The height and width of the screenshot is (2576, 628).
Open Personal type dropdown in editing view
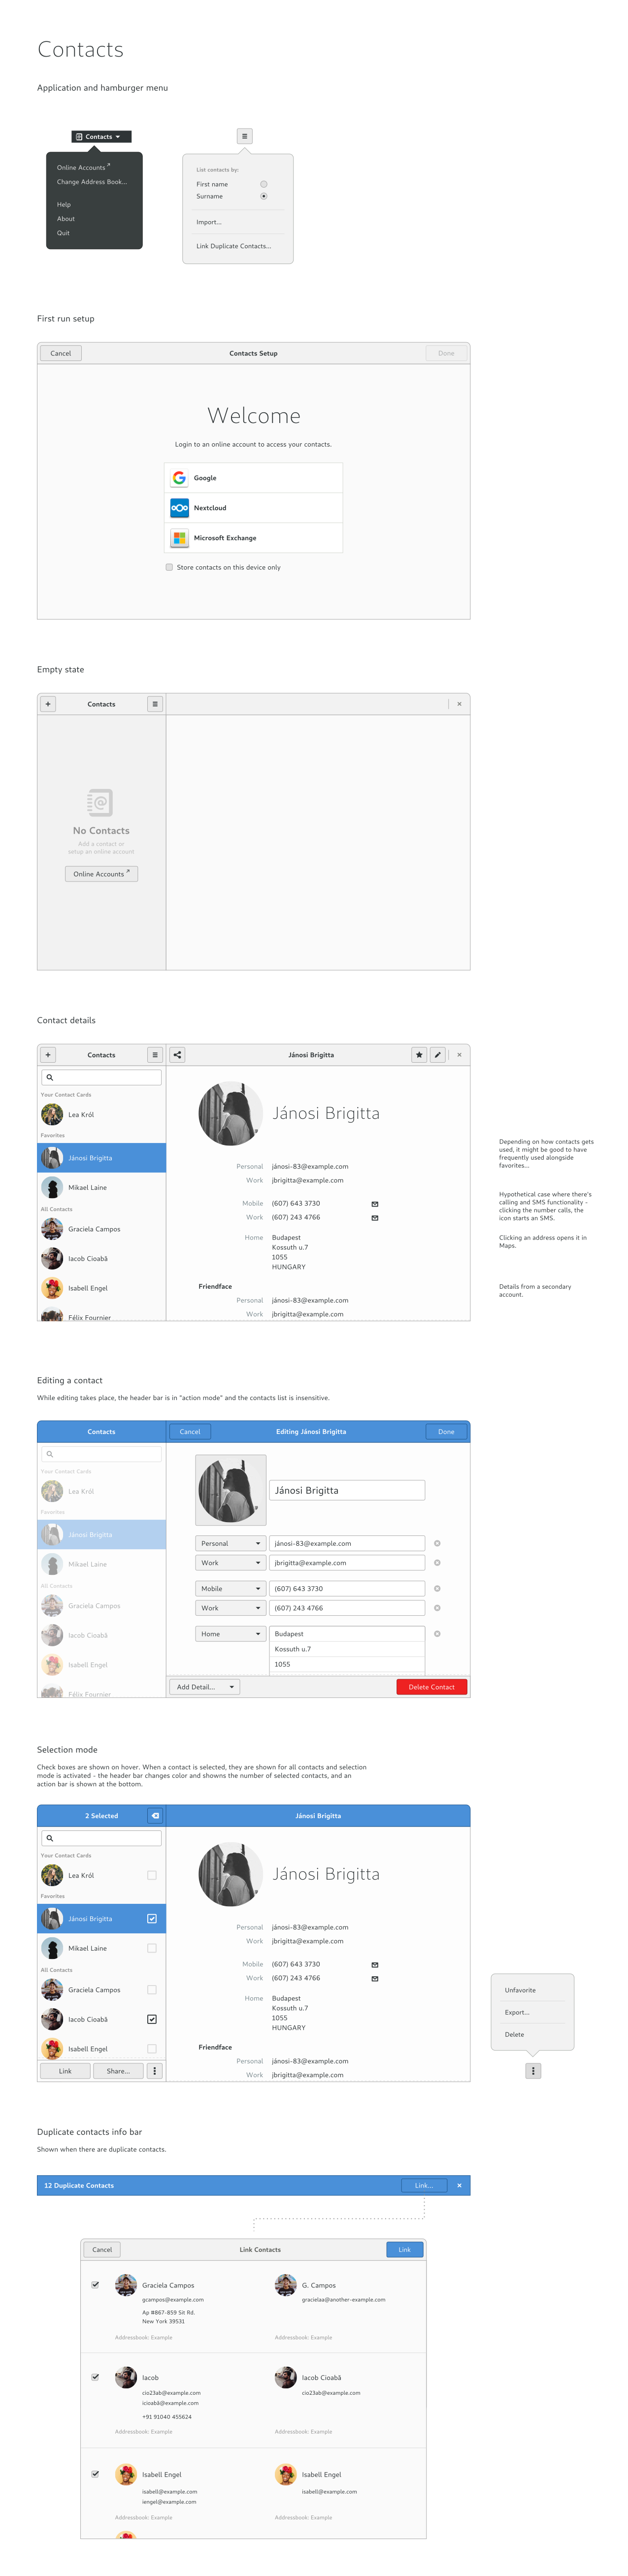coord(231,1543)
